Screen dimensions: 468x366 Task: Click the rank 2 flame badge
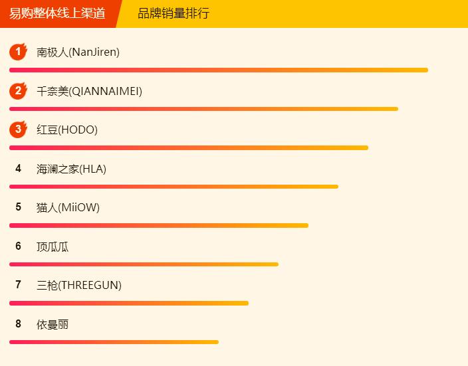18,91
